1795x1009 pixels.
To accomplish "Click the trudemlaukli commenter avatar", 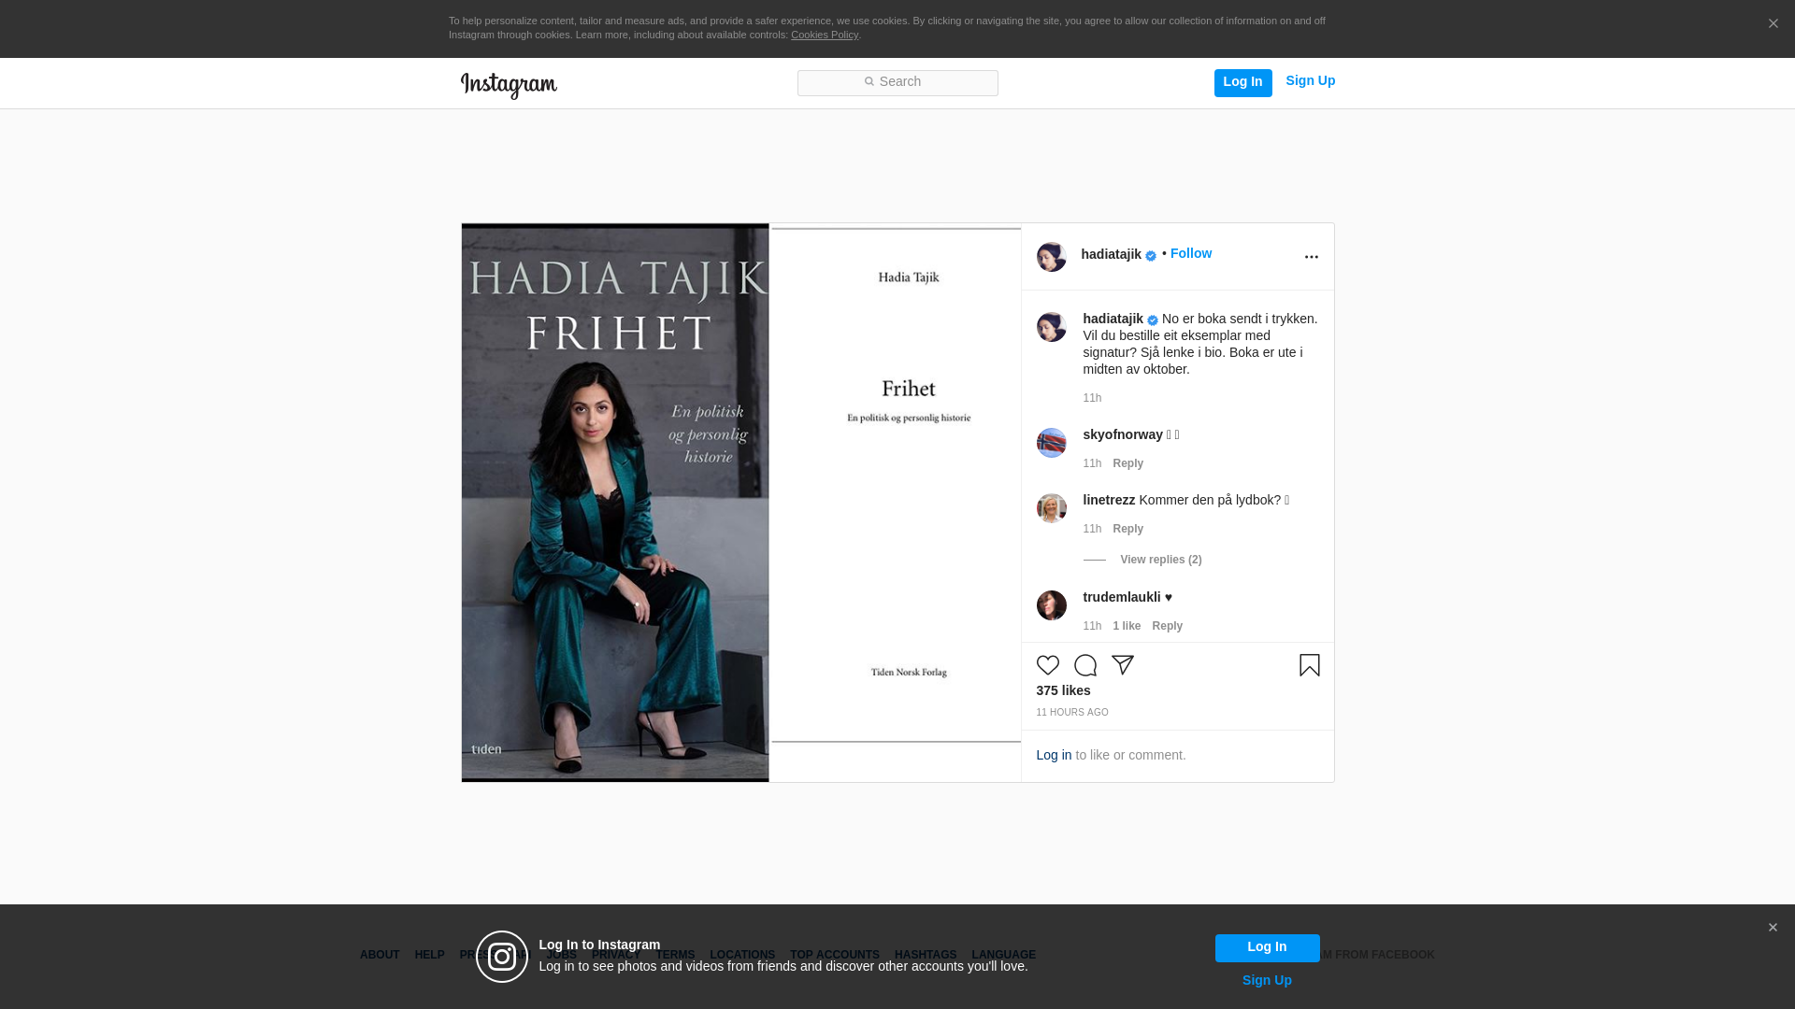I will click(1051, 605).
